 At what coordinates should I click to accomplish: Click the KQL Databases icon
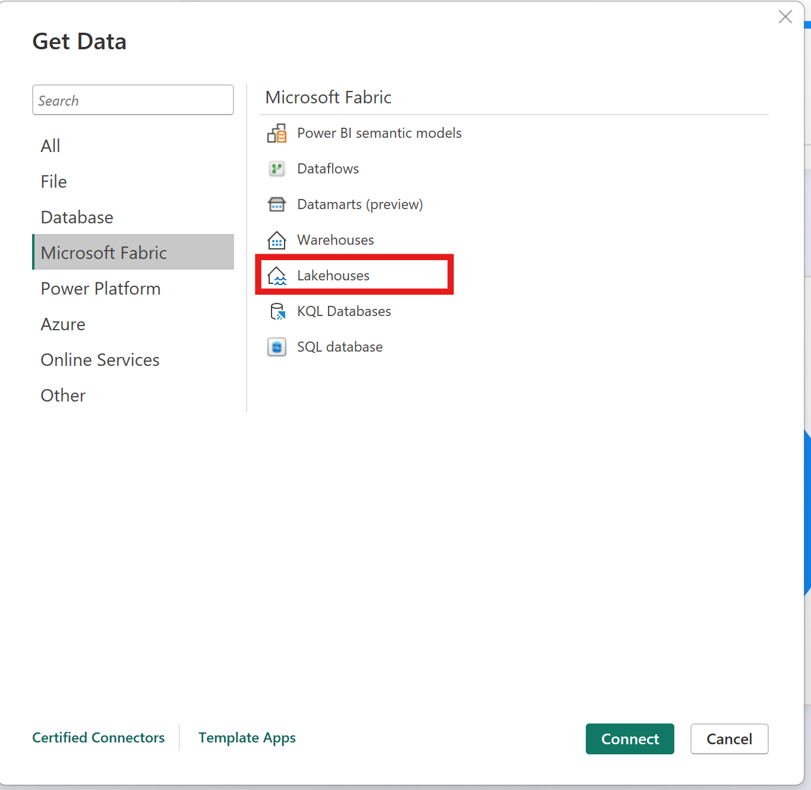coord(277,311)
